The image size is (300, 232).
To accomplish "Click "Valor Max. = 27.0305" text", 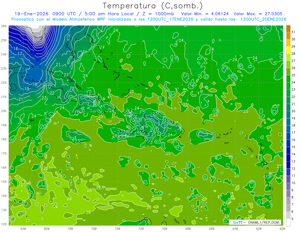I will pos(258,14).
